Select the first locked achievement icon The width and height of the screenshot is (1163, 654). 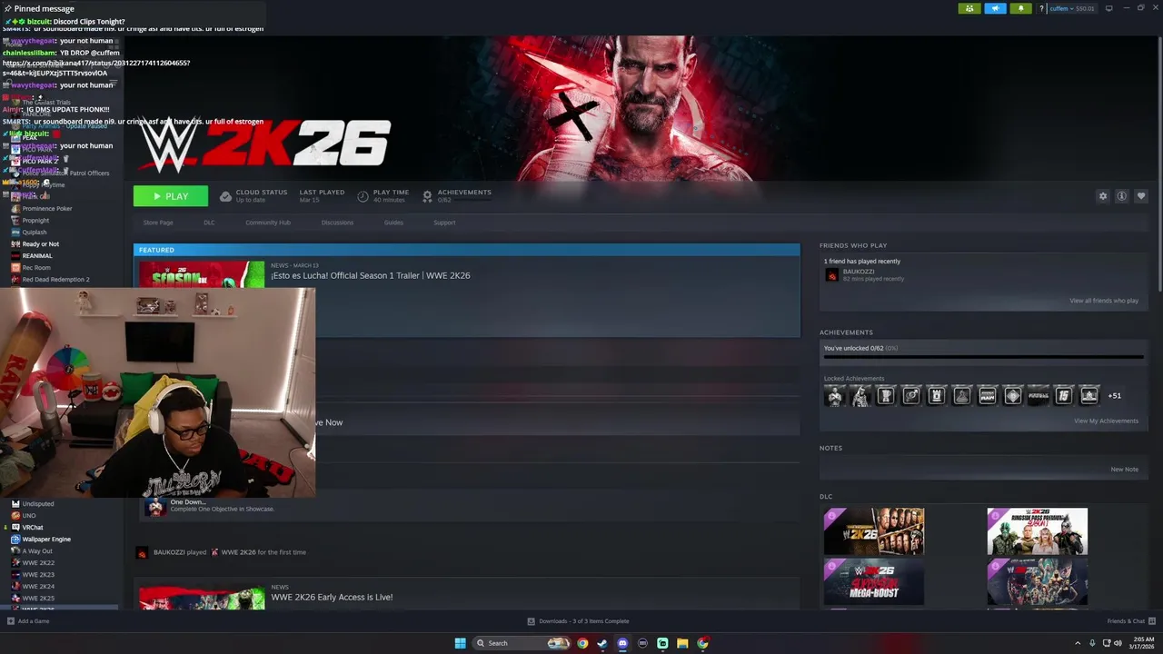pyautogui.click(x=834, y=395)
